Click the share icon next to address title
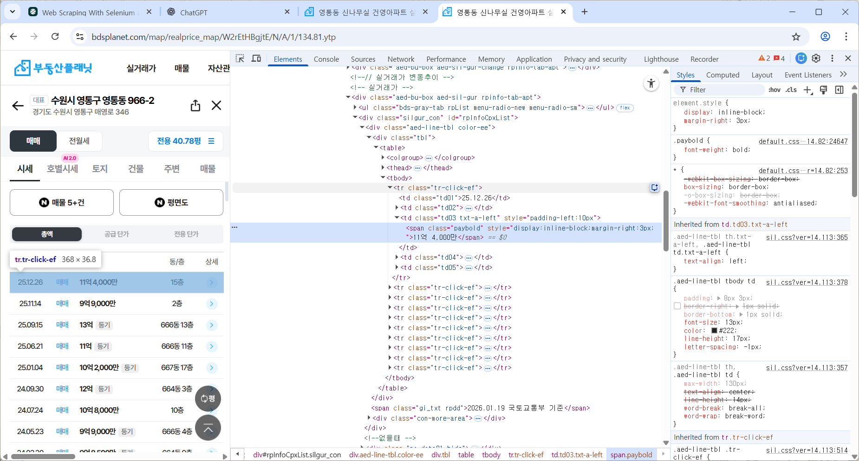Viewport: 859px width, 461px height. pyautogui.click(x=195, y=105)
